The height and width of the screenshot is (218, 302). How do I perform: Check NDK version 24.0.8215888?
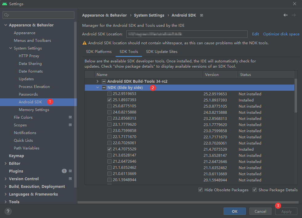[x=109, y=112]
